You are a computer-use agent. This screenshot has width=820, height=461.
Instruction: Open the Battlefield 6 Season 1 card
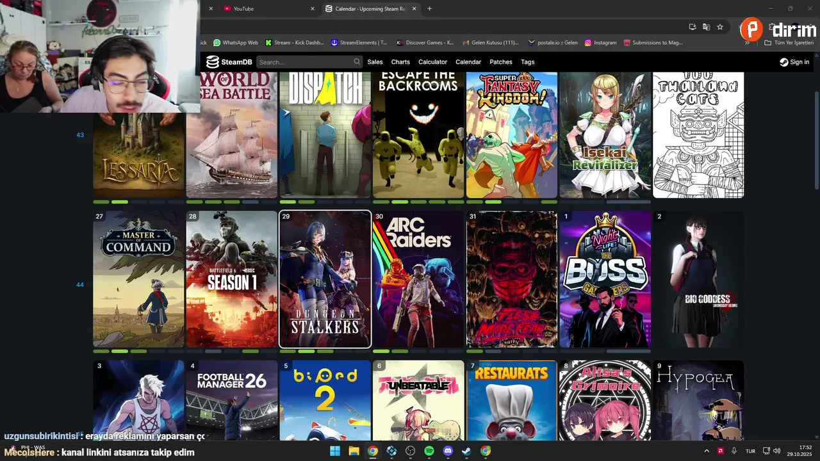click(232, 279)
